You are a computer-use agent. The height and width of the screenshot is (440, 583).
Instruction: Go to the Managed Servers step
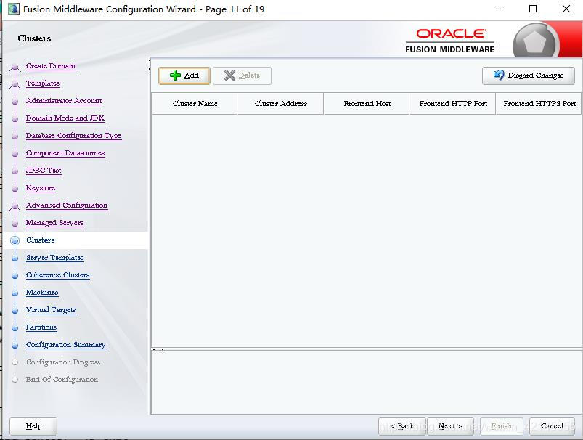point(55,223)
